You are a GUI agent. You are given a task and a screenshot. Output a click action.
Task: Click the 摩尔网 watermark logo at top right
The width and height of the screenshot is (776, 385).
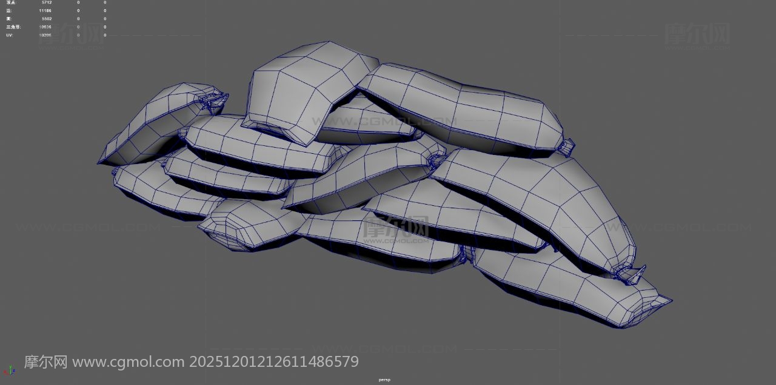click(x=697, y=35)
